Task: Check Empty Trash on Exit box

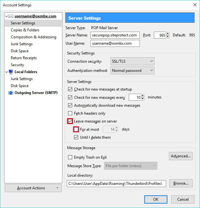Action: (70, 157)
